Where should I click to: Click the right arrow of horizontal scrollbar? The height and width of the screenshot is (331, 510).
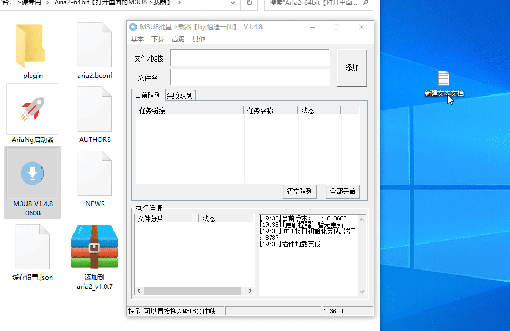tap(250, 291)
